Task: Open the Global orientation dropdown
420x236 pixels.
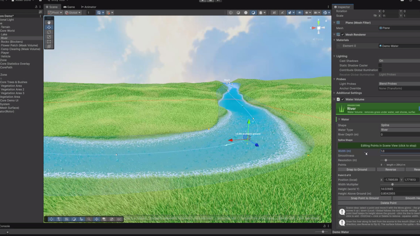Action: tap(73, 13)
